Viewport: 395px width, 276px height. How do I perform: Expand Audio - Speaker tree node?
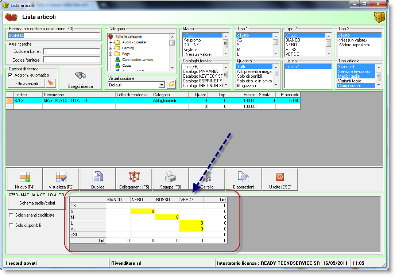coord(111,42)
